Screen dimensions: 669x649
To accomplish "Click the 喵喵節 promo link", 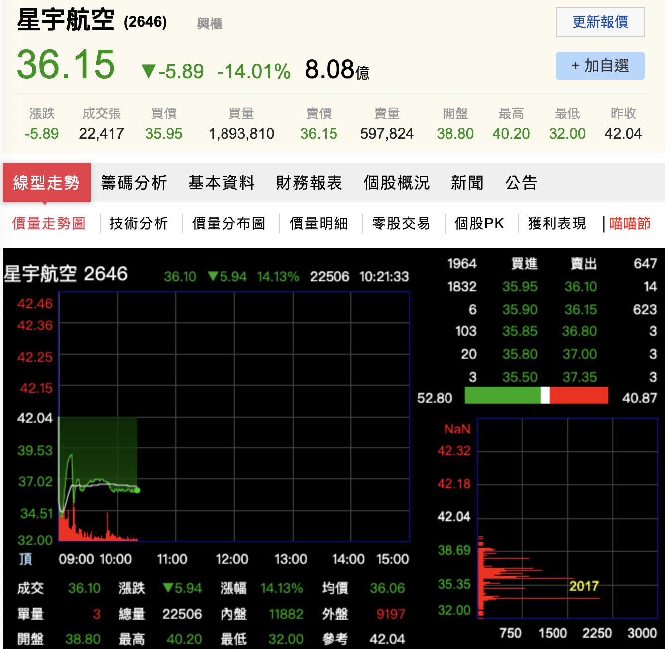I will click(x=630, y=223).
